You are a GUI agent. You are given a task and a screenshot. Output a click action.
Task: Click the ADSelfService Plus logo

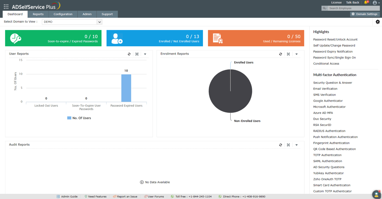(x=36, y=6)
